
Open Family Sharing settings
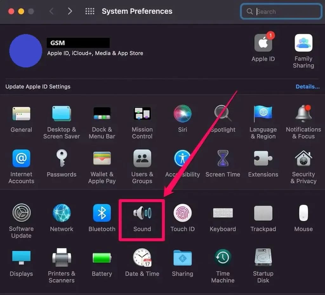tap(303, 44)
